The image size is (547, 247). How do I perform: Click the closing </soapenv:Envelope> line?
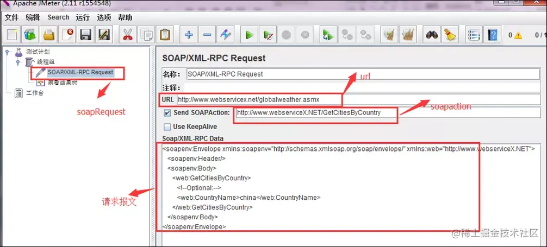[x=195, y=227]
